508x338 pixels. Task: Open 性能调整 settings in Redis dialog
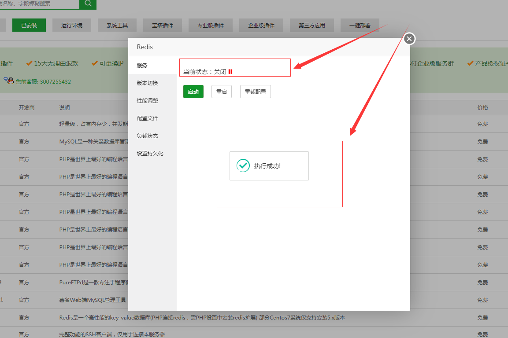[x=152, y=101]
